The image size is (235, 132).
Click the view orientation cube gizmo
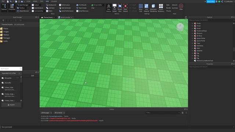[180, 27]
